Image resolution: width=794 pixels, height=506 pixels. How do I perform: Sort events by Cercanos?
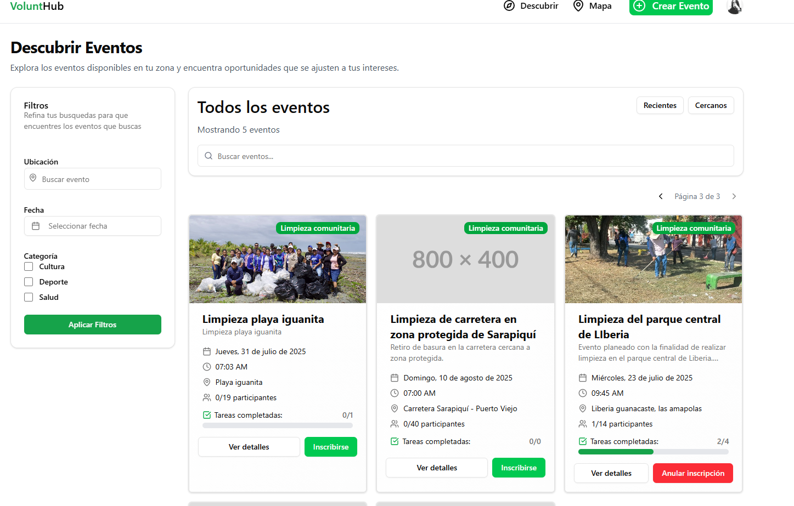[711, 105]
